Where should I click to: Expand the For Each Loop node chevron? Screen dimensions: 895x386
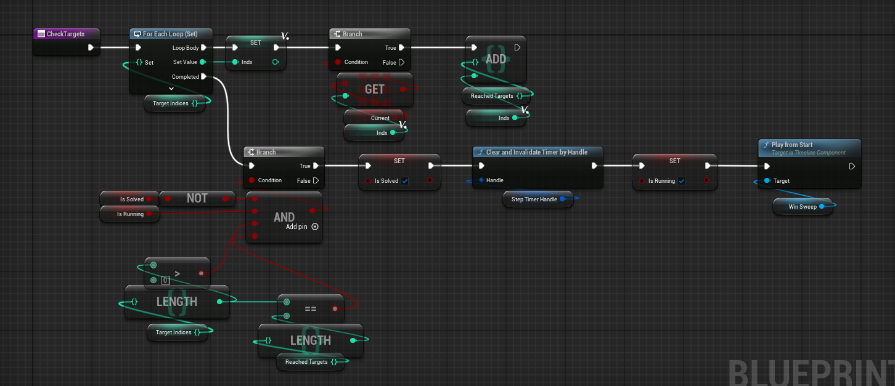click(171, 89)
